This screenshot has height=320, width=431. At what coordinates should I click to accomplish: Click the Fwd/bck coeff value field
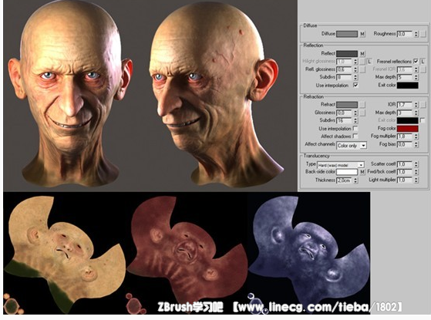pyautogui.click(x=405, y=172)
